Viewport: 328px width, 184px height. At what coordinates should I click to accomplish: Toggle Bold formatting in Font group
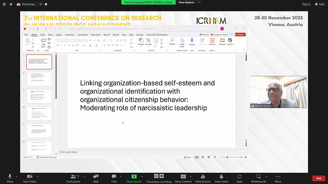point(57,45)
